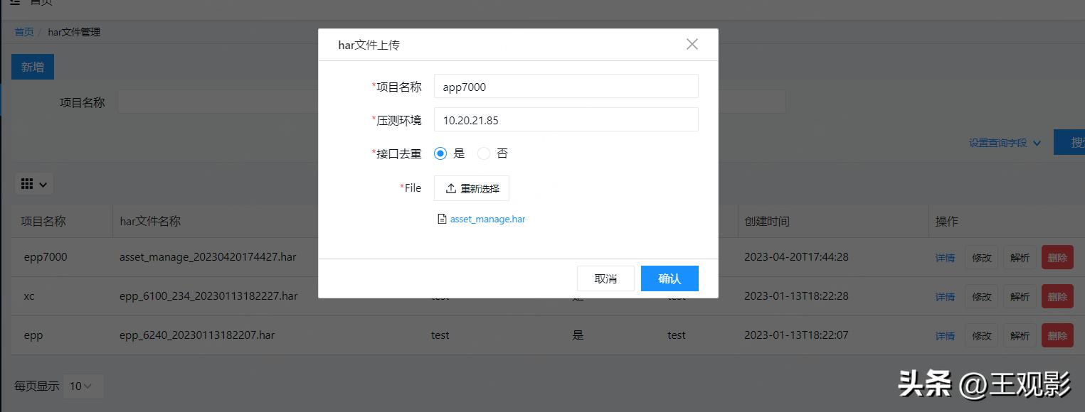Select 否 for 接口去重
Viewport: 1085px width, 412px height.
tap(483, 153)
